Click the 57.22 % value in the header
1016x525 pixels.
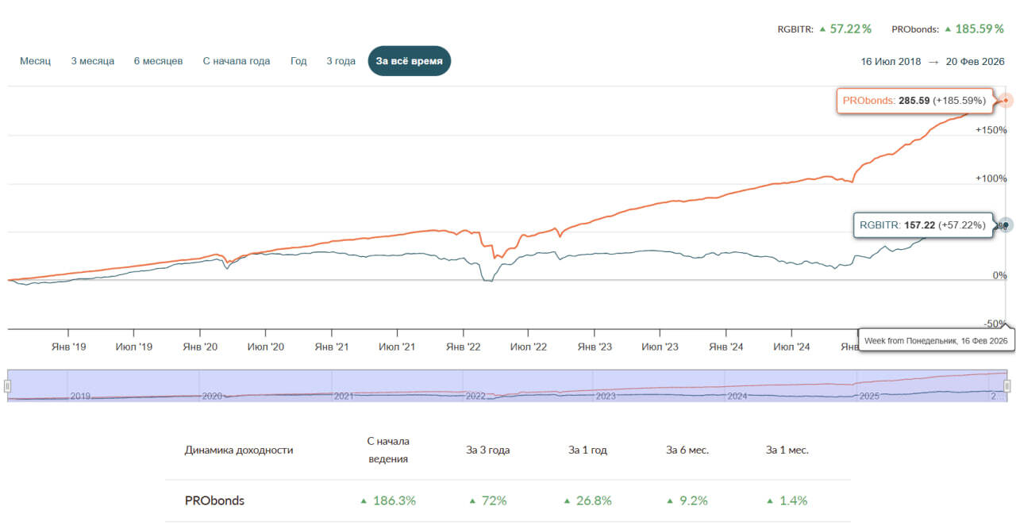coord(851,29)
